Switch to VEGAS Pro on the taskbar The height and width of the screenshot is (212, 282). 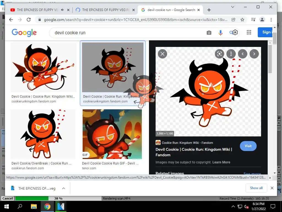tap(61, 206)
